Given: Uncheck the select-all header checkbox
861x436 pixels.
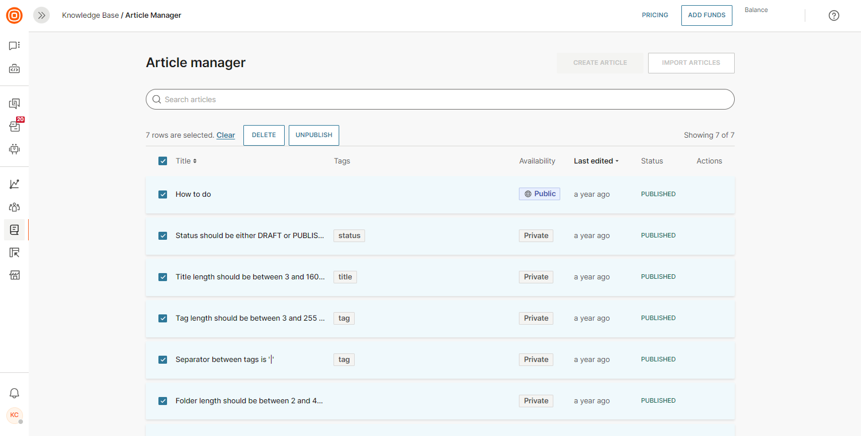Looking at the screenshot, I should pos(162,161).
